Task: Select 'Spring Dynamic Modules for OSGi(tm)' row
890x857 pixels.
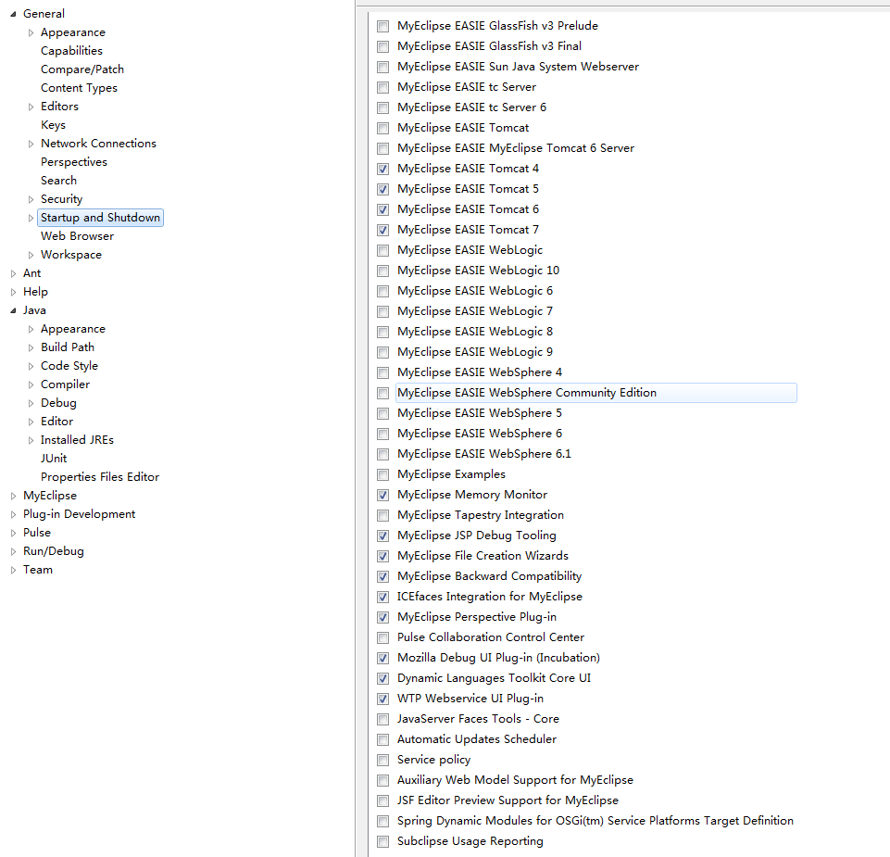Action: pos(595,821)
